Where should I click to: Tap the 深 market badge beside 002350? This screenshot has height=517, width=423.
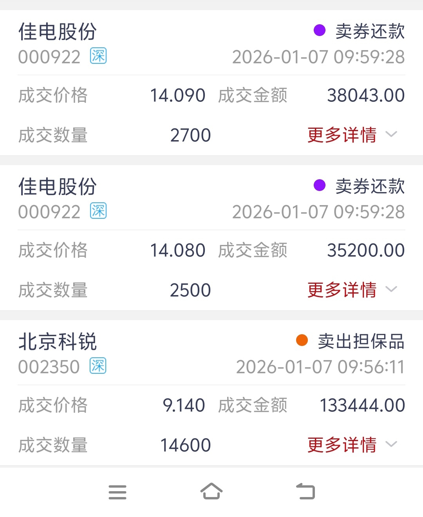pos(98,366)
